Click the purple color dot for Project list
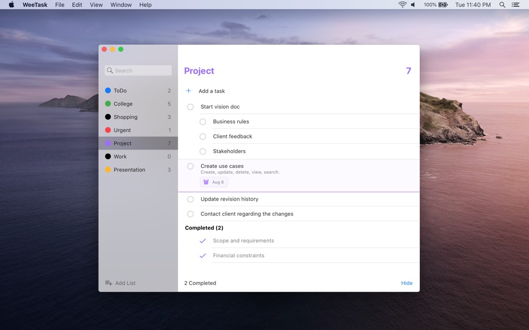529x330 pixels. [108, 143]
